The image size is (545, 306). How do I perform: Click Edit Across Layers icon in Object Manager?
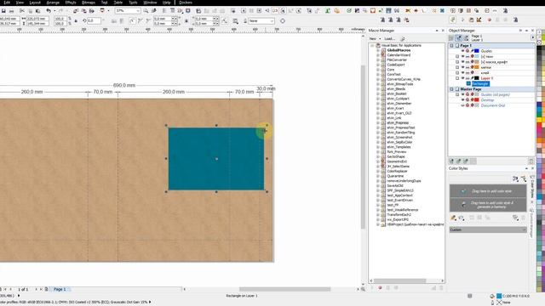click(458, 38)
